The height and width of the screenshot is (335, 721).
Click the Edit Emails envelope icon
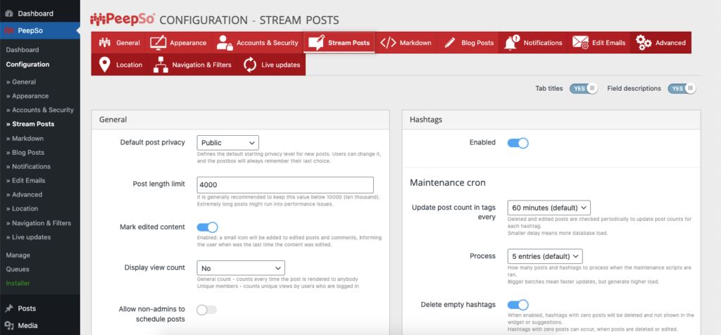[580, 43]
